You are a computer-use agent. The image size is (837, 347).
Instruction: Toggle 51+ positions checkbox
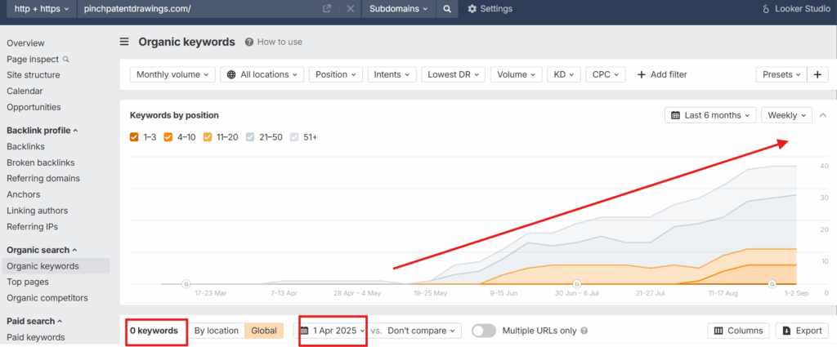(x=293, y=137)
